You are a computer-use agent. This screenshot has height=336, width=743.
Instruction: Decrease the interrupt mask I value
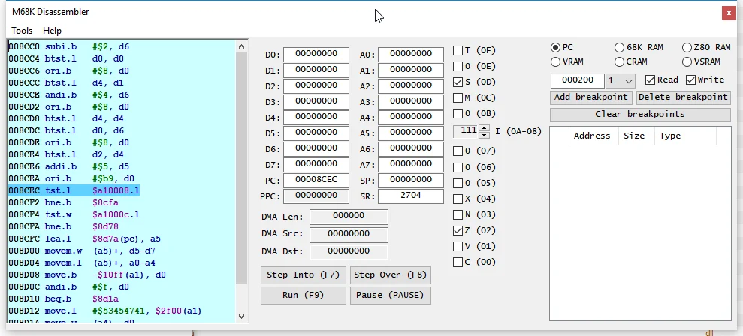pos(484,135)
